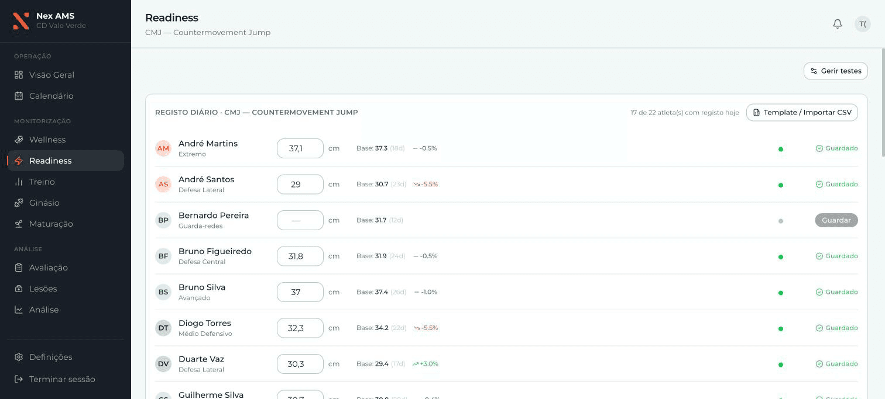Click the Ginásio dumbbell icon

(19, 203)
